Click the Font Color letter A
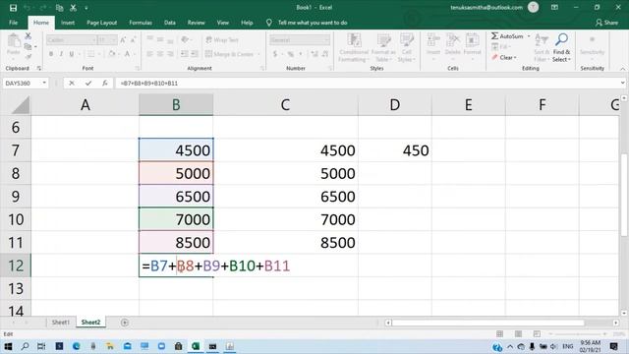The width and height of the screenshot is (629, 354). [x=127, y=54]
